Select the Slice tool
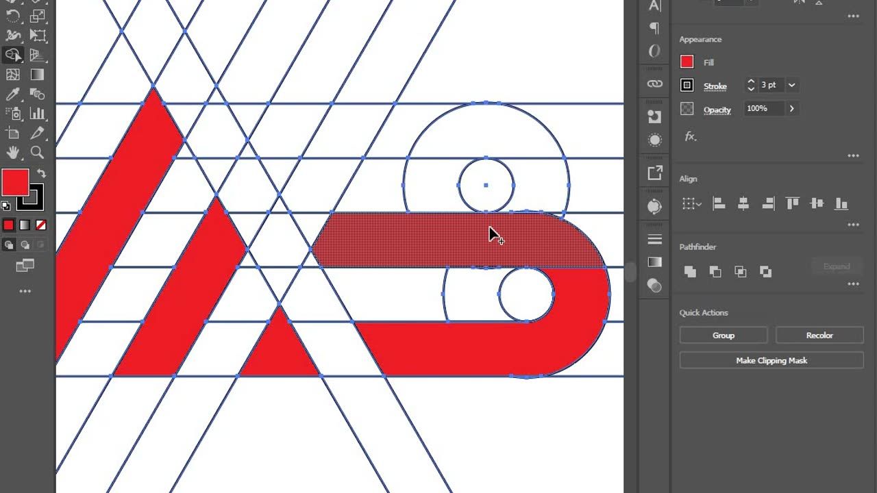 (x=37, y=133)
